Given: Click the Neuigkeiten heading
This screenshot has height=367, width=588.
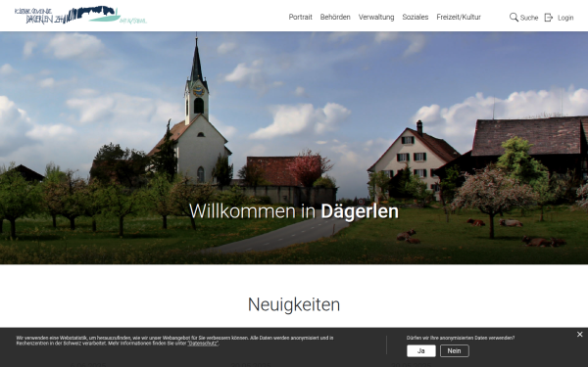Looking at the screenshot, I should click(x=294, y=304).
